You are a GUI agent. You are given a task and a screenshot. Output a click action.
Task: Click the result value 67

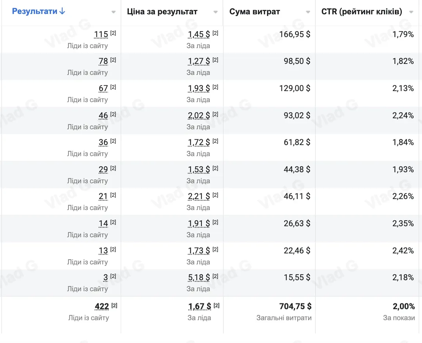coord(103,89)
